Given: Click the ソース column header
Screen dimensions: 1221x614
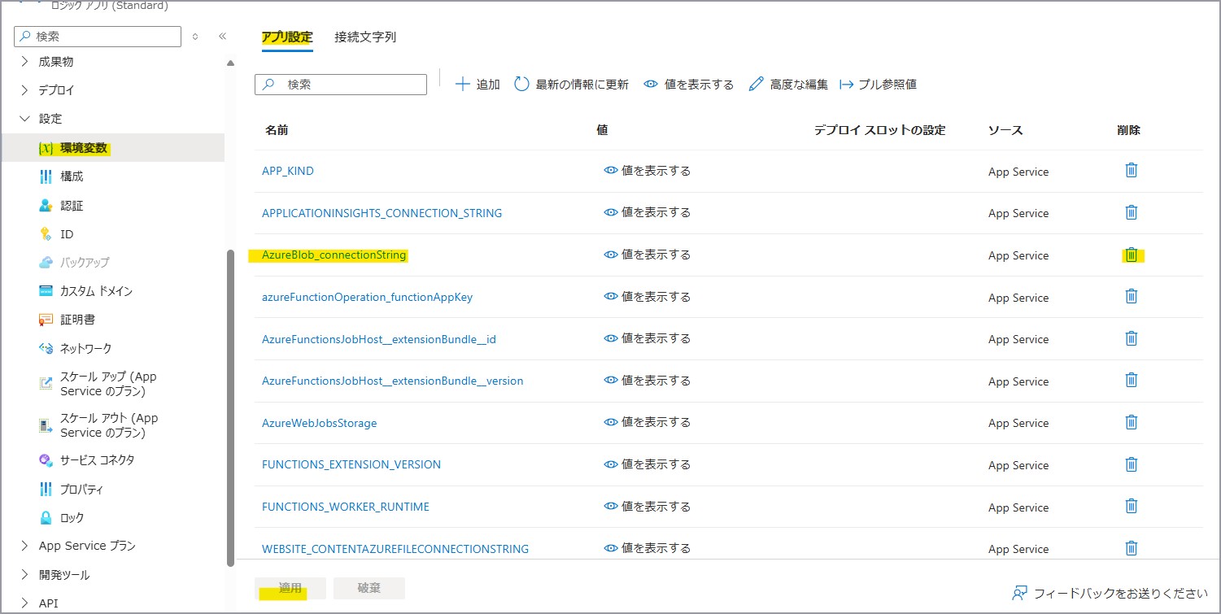Looking at the screenshot, I should tap(1005, 130).
